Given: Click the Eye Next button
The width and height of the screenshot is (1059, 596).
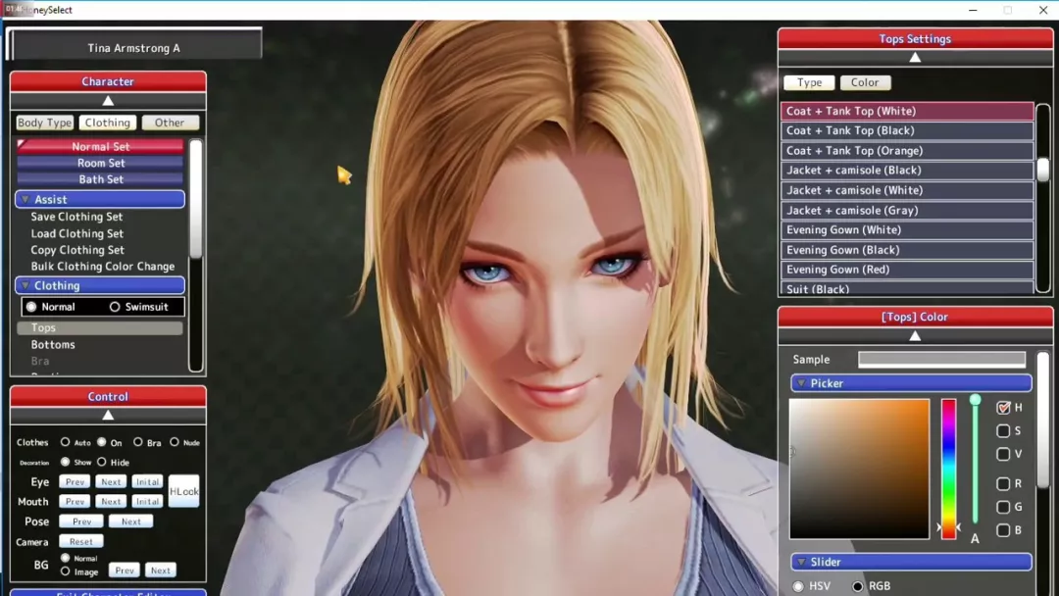Looking at the screenshot, I should pyautogui.click(x=112, y=482).
